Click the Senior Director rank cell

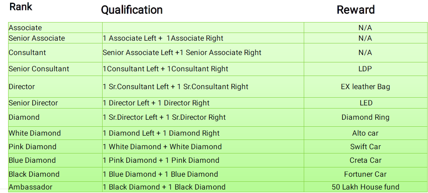tap(33, 103)
